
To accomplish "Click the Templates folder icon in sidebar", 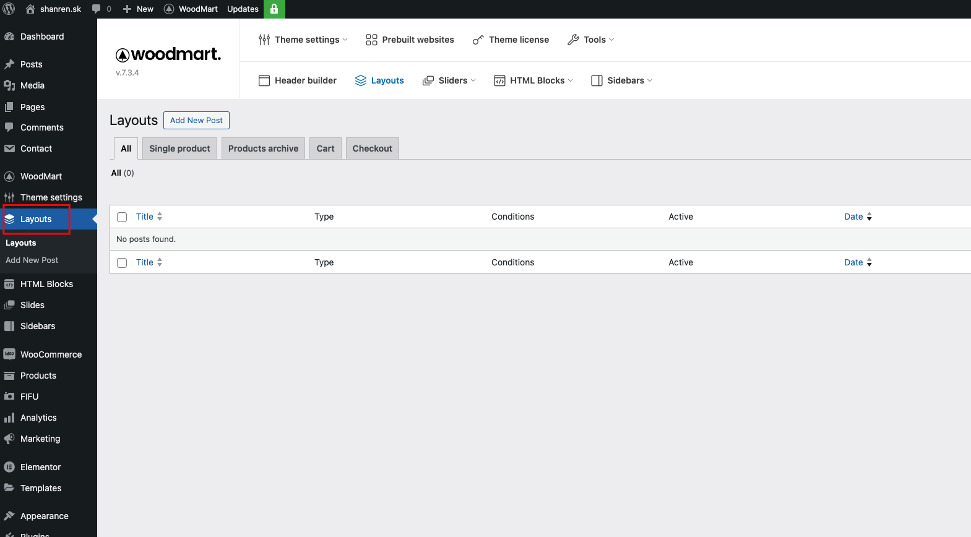I will pos(9,488).
